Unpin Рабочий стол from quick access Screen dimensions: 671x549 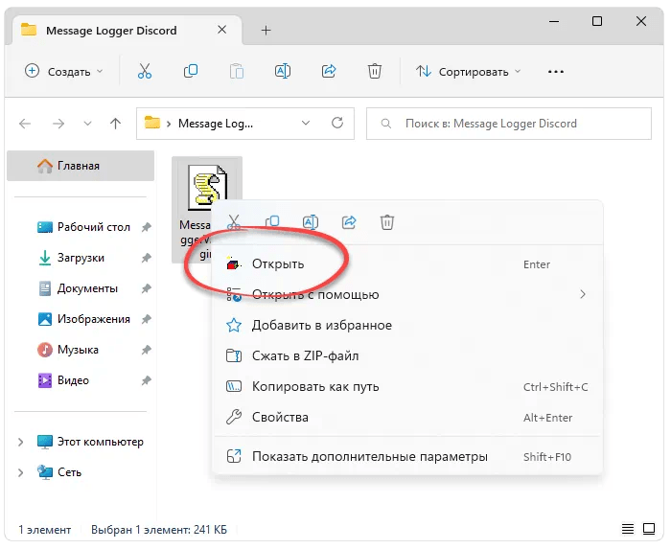(147, 227)
